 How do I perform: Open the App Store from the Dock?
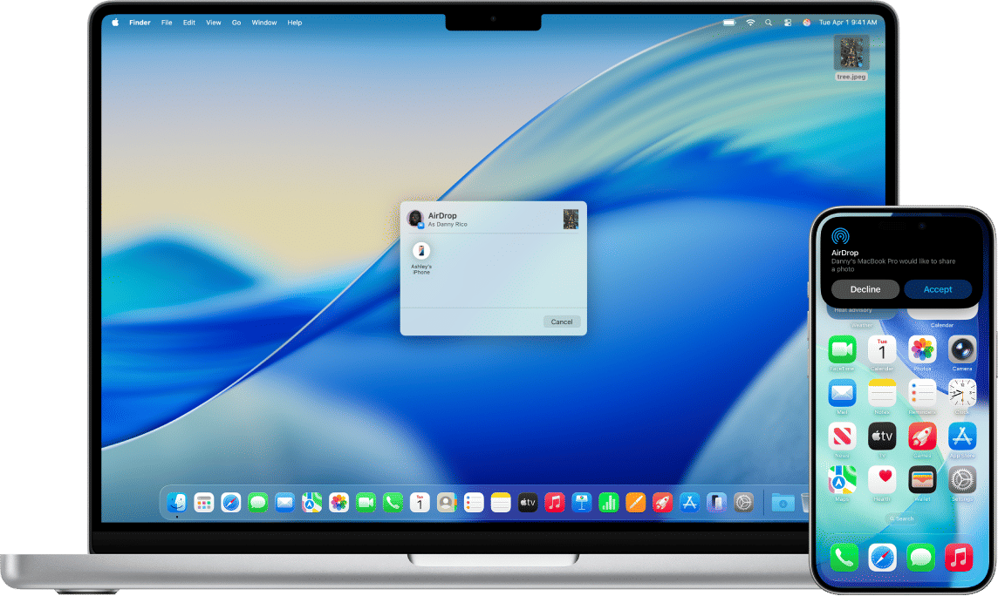tap(689, 502)
